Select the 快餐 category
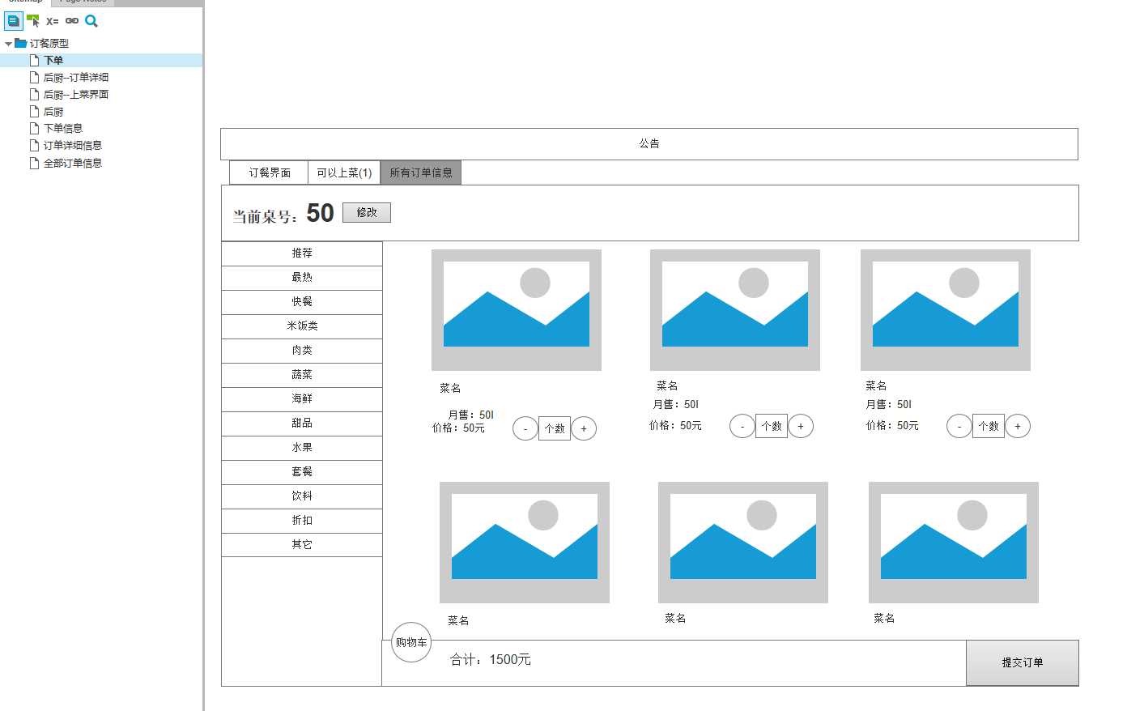Screen dimensions: 1144x711 pyautogui.click(x=302, y=302)
